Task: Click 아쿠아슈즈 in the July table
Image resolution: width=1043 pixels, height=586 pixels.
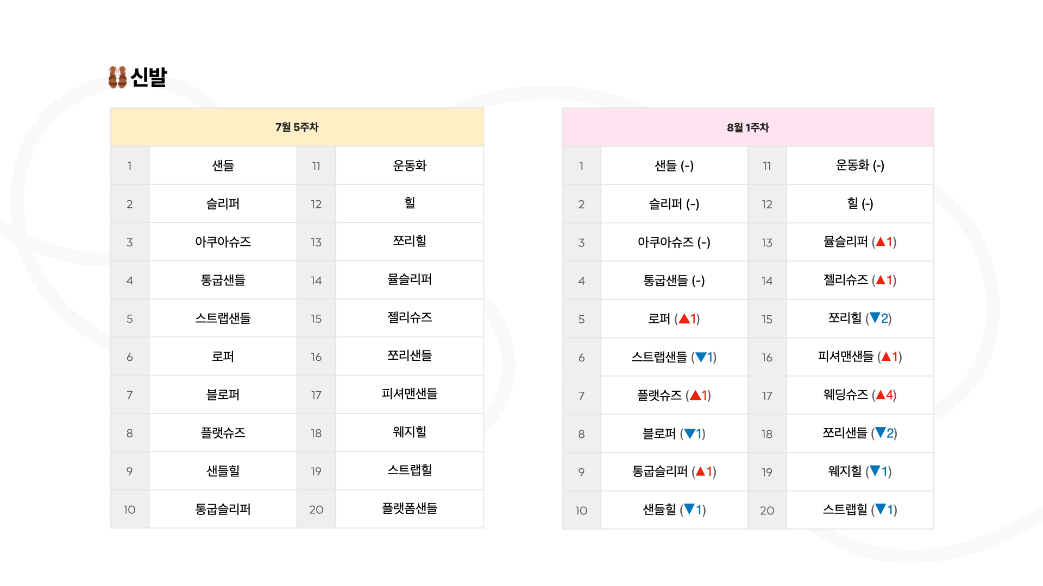Action: [x=223, y=242]
